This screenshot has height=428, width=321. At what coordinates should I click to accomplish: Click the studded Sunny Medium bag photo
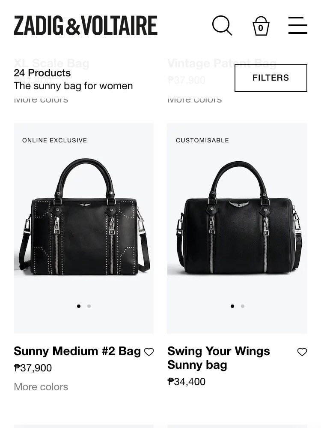coord(83,228)
